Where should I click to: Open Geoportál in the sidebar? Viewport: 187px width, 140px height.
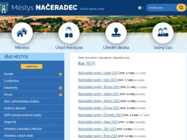10,122
